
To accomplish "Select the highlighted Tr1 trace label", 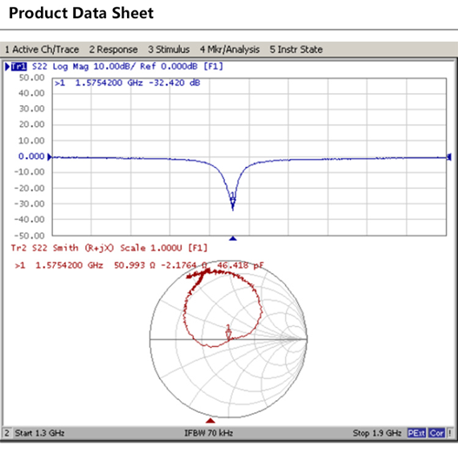I will tap(19, 67).
